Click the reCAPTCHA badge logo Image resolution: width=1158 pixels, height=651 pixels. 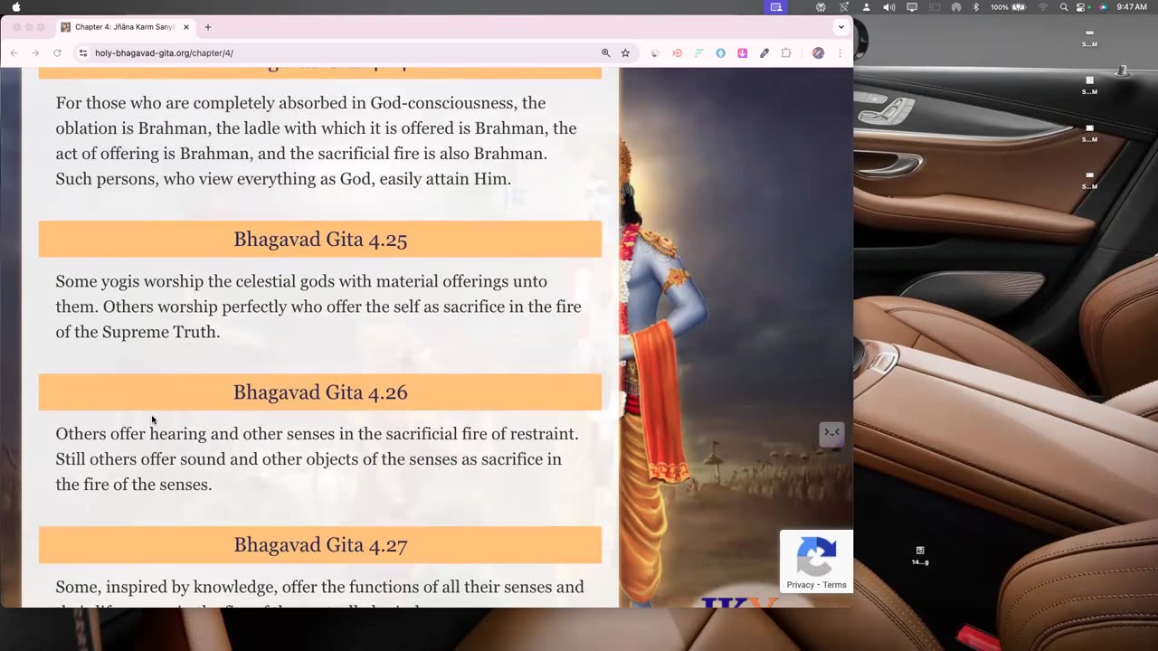coord(816,557)
